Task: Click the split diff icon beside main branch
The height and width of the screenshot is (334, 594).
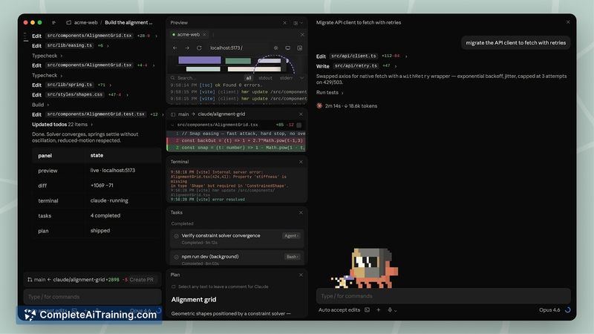Action: pyautogui.click(x=173, y=114)
